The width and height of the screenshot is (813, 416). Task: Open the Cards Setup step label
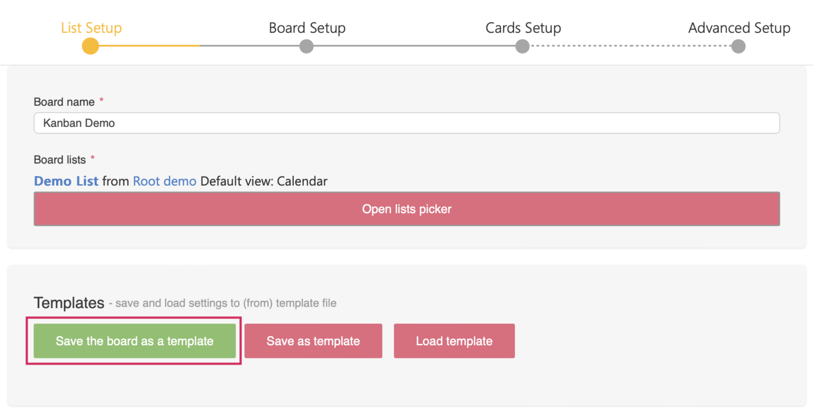pos(523,28)
